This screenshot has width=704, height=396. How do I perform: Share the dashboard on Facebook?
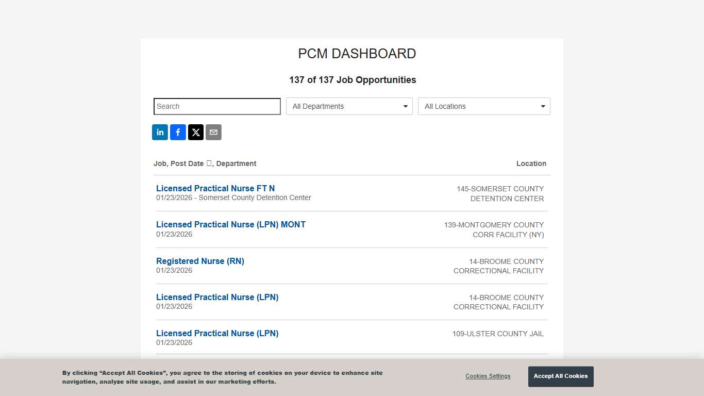(178, 132)
